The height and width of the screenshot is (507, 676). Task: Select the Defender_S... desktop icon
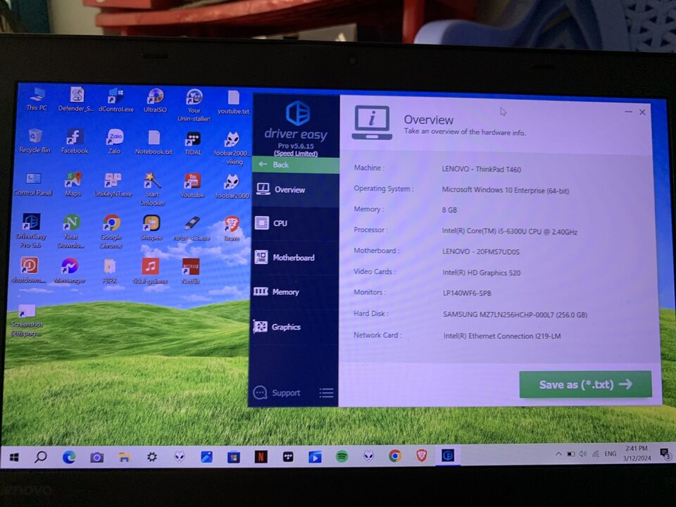[76, 99]
